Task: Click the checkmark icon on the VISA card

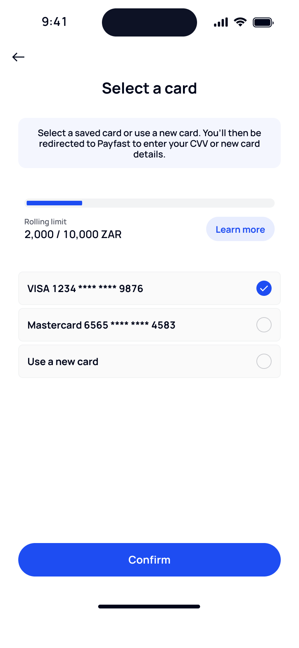Action: tap(264, 288)
